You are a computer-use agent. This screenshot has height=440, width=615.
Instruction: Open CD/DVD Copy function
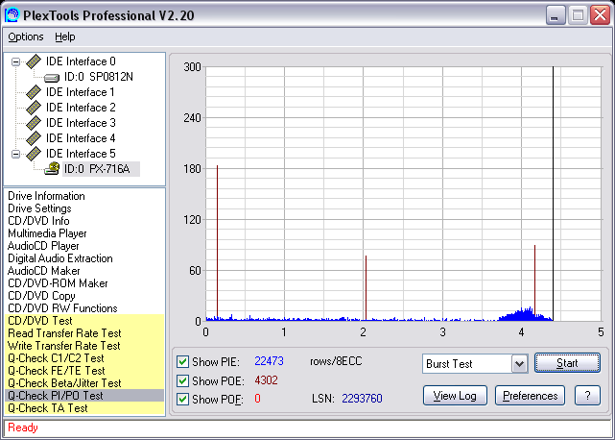point(41,296)
